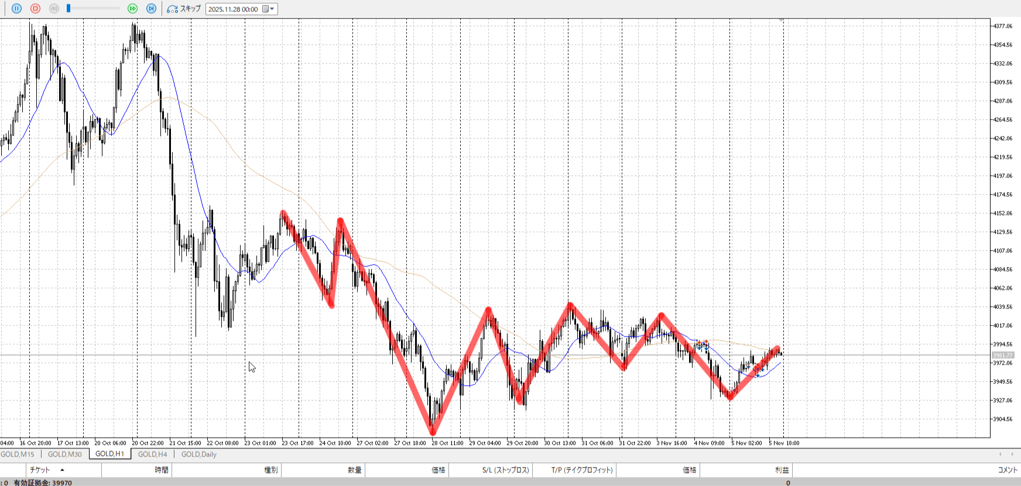Switch to GOLD,M30 chart tab
This screenshot has height=486, width=1021.
pos(64,454)
